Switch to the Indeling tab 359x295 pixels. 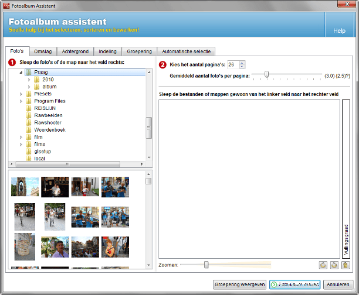click(107, 52)
